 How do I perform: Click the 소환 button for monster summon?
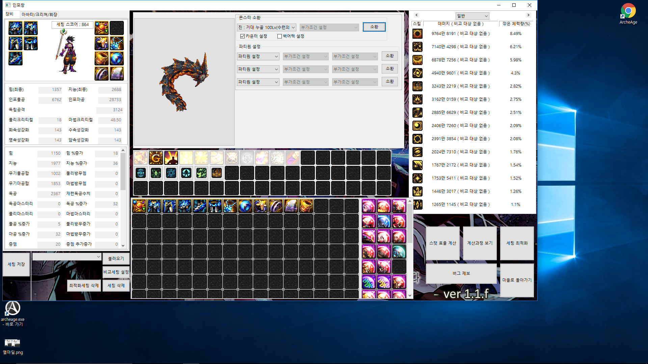point(374,27)
